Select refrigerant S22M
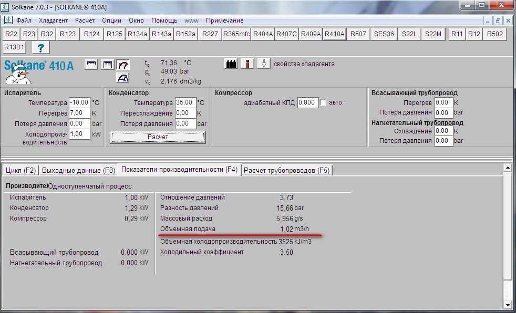The height and width of the screenshot is (313, 516). 433,34
